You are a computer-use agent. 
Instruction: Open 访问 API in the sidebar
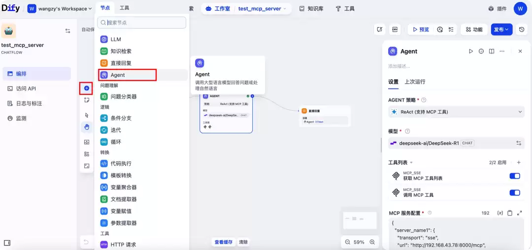pyautogui.click(x=36, y=89)
